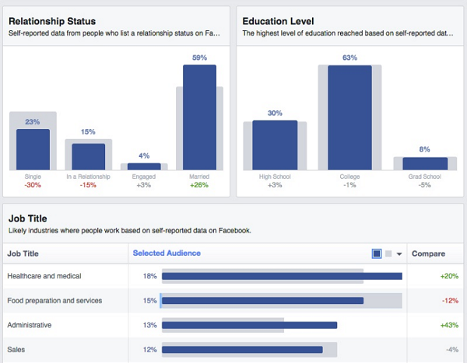
Task: Click the Administrative 13% horizontal bar
Action: pos(250,325)
